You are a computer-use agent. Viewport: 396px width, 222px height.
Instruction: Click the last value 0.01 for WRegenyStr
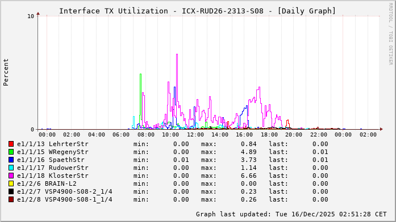pyautogui.click(x=320, y=152)
